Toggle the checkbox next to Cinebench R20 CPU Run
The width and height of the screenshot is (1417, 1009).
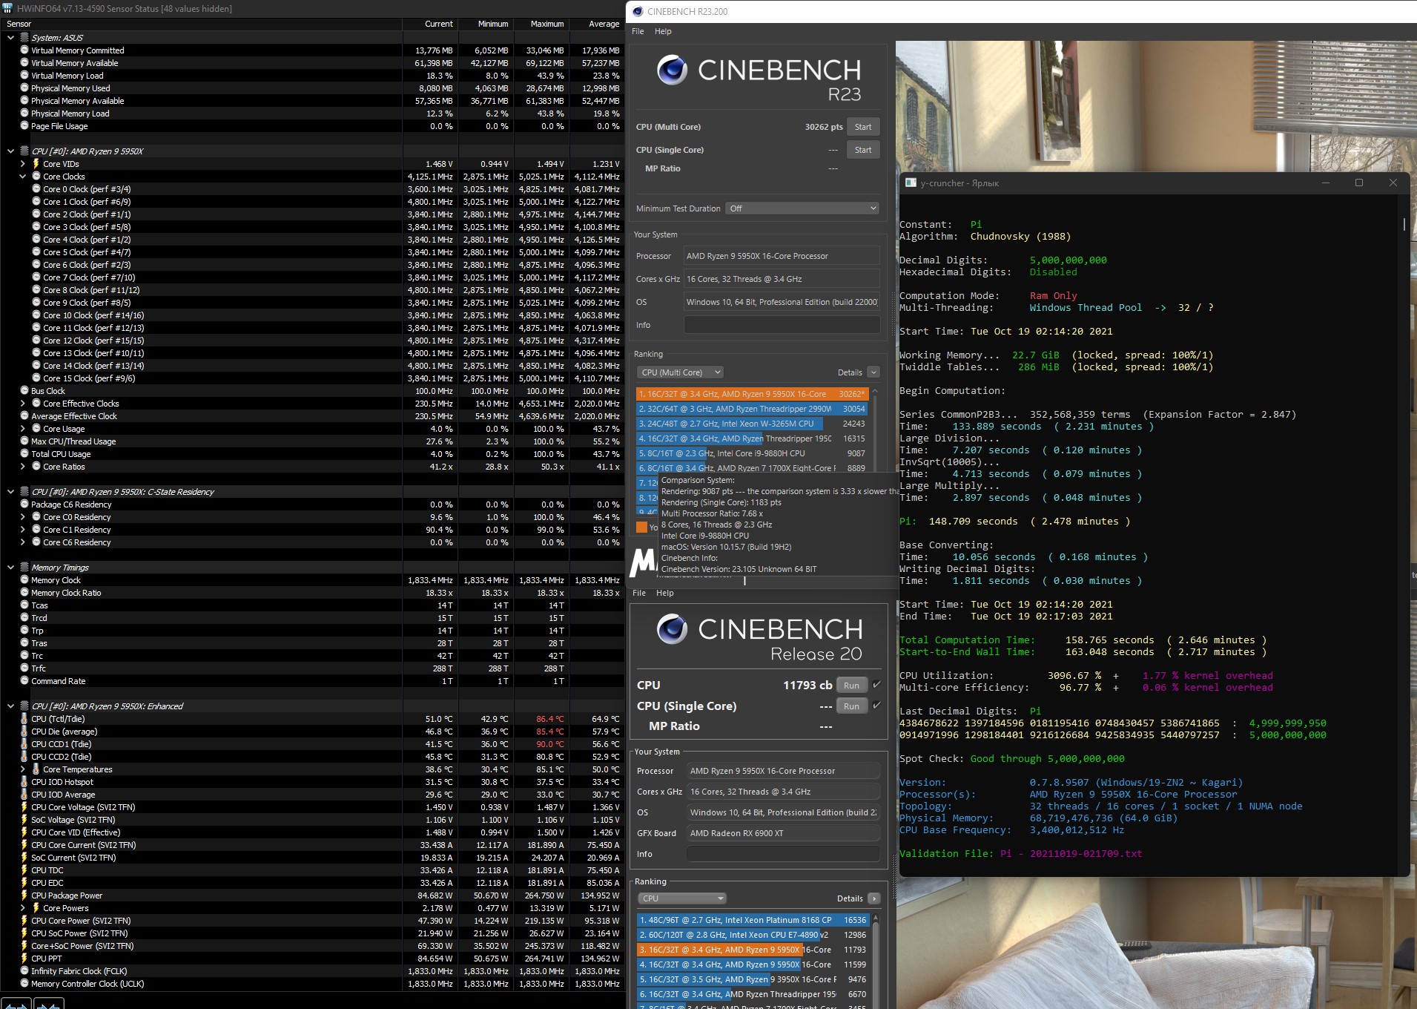pyautogui.click(x=876, y=685)
